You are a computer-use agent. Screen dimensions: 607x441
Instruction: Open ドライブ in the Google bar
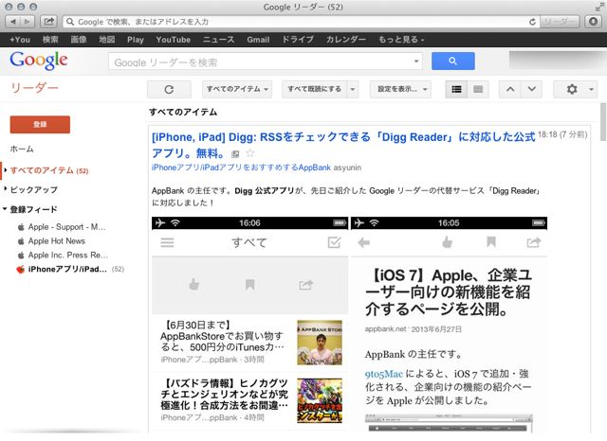pos(297,40)
